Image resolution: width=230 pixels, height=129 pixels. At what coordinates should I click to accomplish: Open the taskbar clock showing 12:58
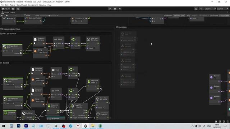pos(217,126)
